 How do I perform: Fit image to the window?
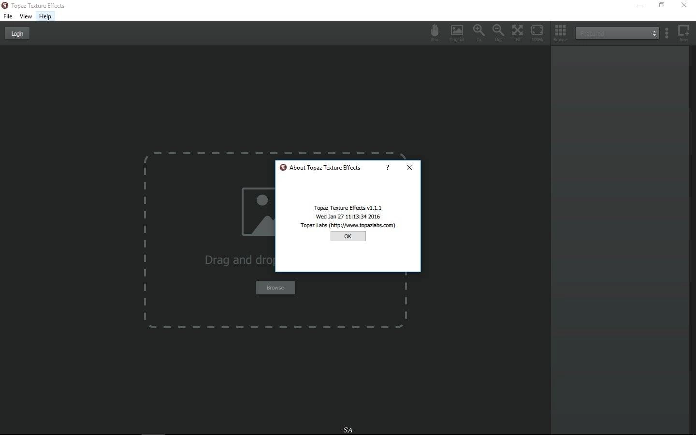[x=518, y=33]
